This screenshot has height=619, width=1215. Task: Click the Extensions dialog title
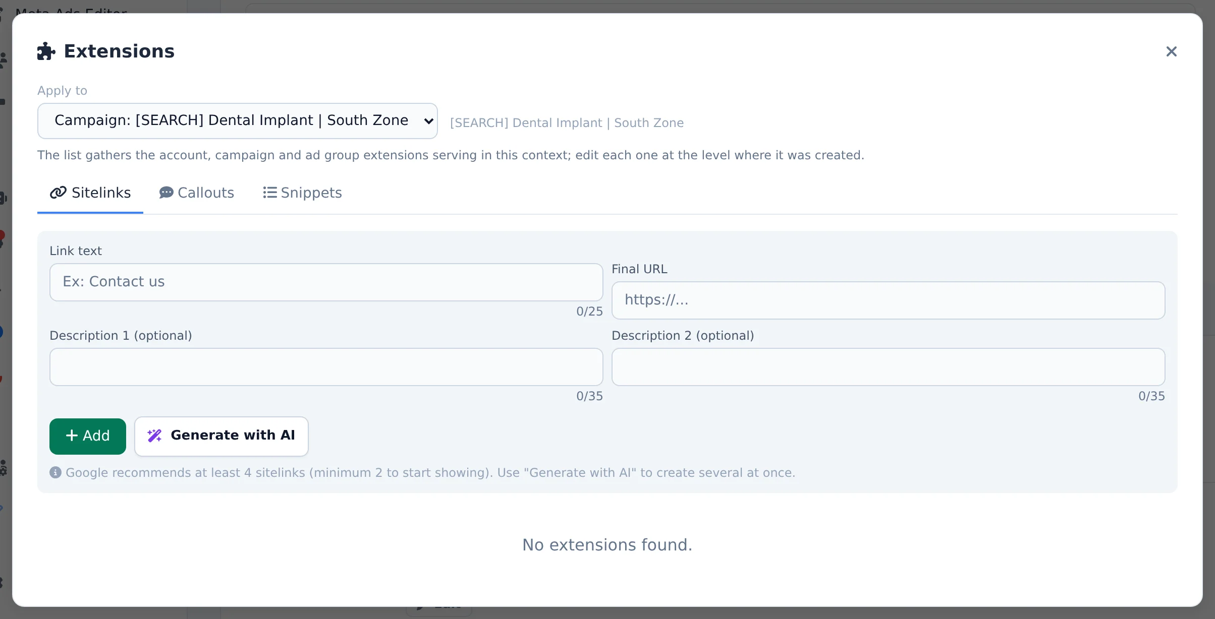click(119, 51)
